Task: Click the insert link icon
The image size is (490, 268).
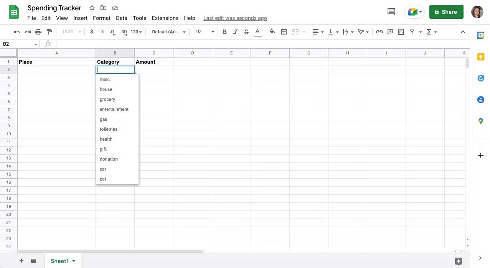Action: click(379, 32)
